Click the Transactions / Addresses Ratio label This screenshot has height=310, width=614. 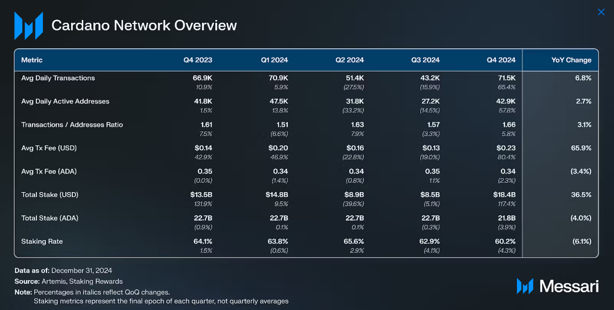(x=72, y=125)
